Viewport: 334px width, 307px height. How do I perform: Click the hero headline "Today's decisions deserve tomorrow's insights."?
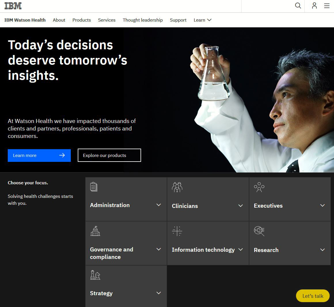(68, 60)
